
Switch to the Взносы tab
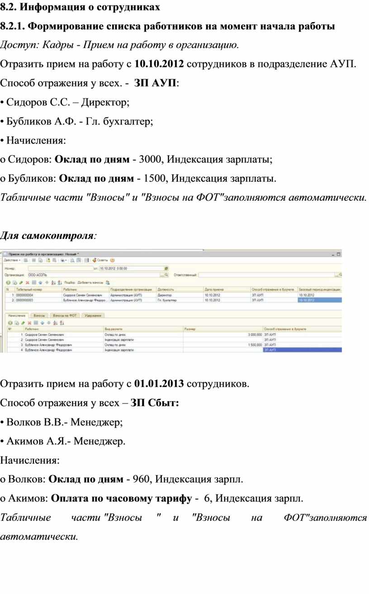point(39,315)
